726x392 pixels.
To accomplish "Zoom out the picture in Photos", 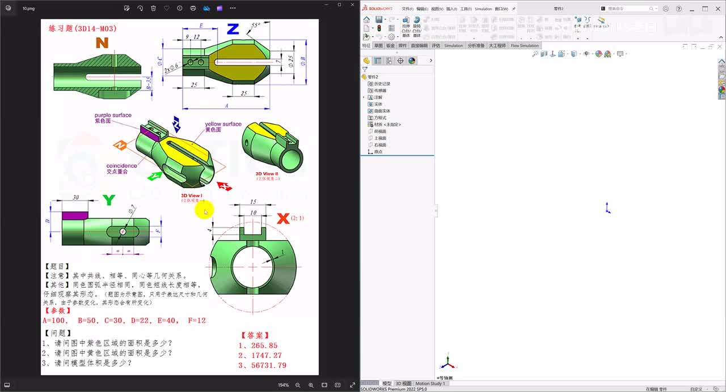I will [298, 385].
